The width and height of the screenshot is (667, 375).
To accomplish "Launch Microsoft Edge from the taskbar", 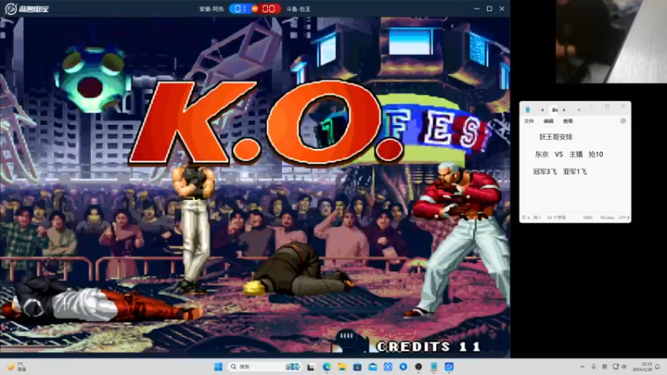I will pyautogui.click(x=327, y=367).
